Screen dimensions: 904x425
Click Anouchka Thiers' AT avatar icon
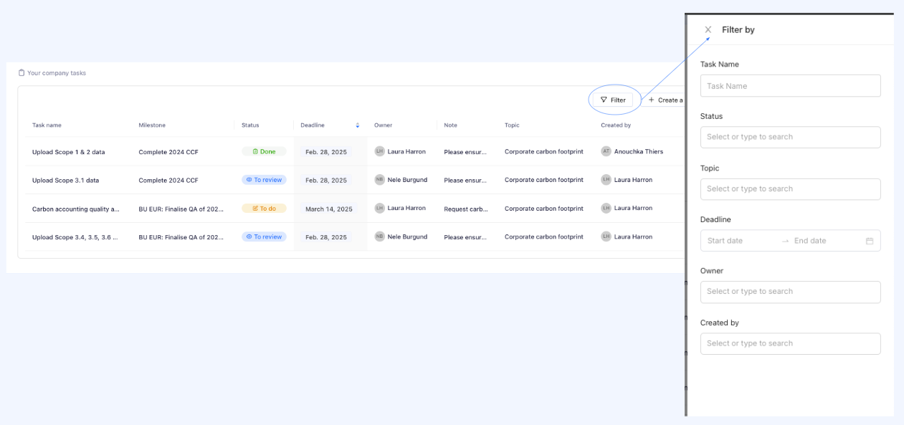click(606, 151)
